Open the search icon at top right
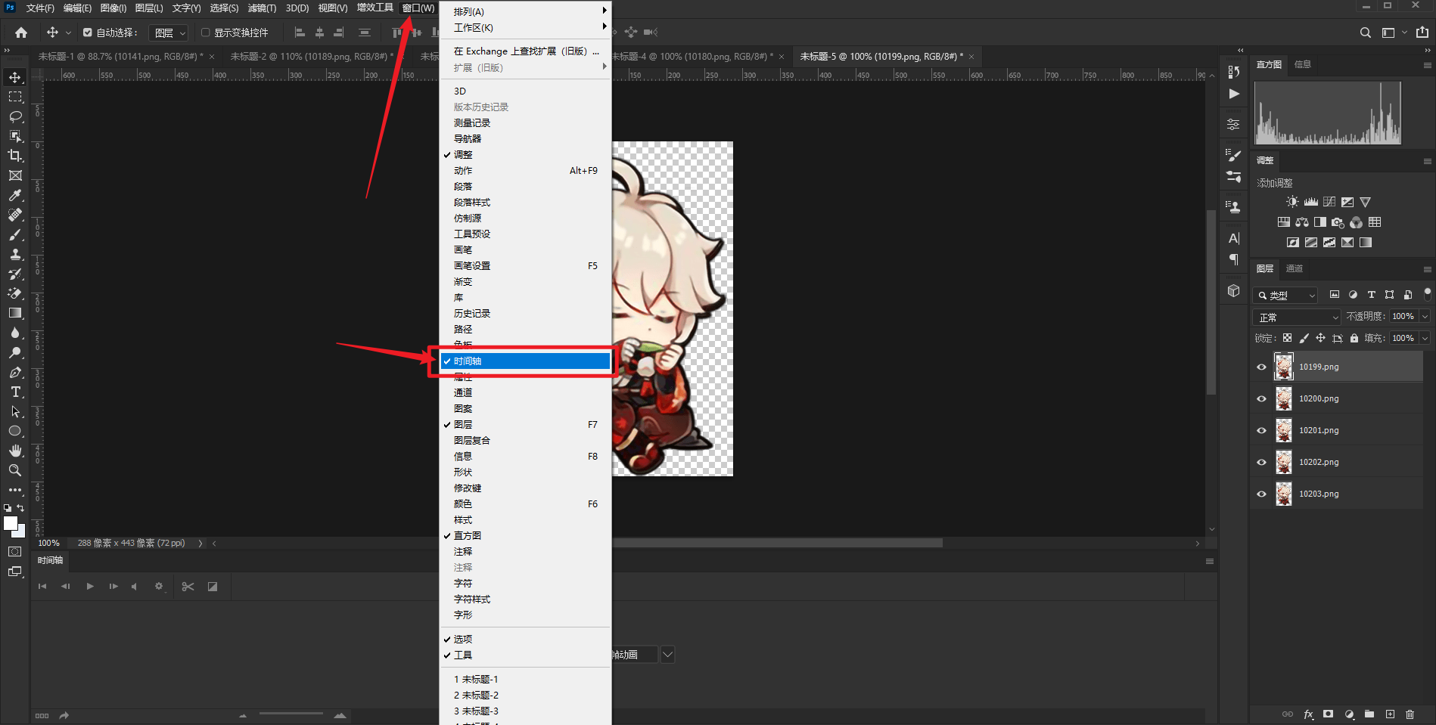 point(1365,33)
